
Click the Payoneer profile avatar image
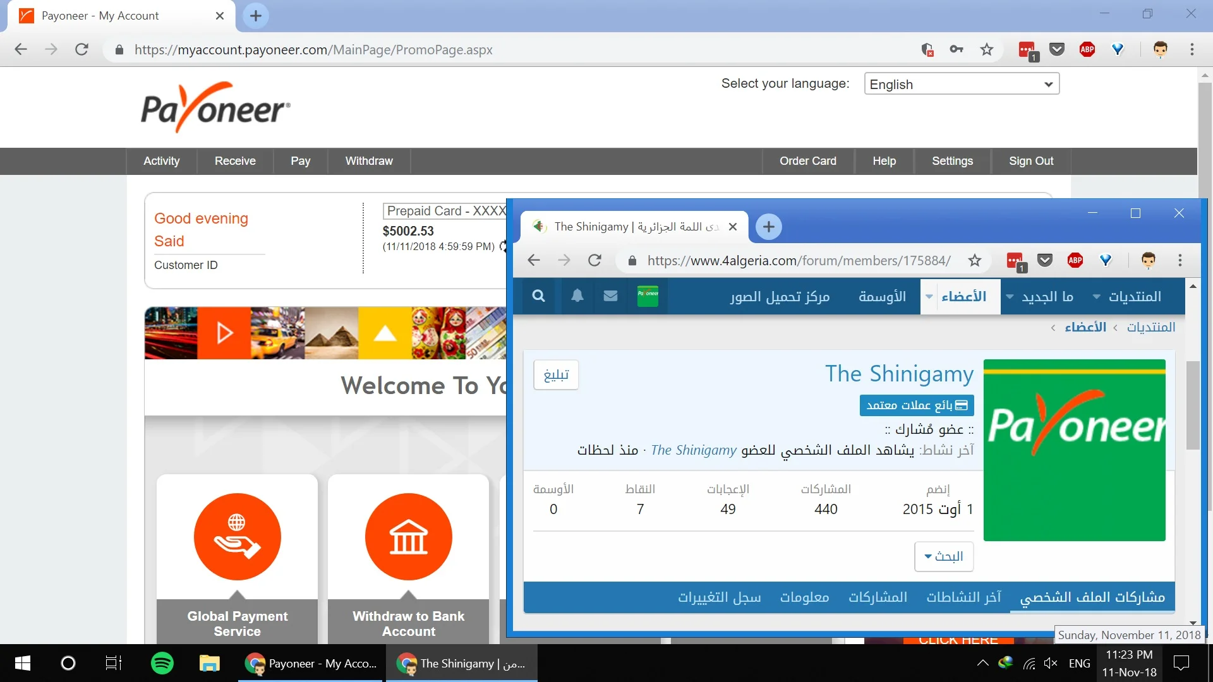pos(1074,450)
